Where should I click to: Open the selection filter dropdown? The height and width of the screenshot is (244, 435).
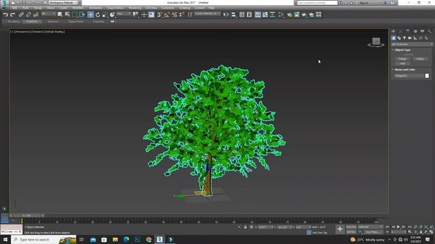48,14
